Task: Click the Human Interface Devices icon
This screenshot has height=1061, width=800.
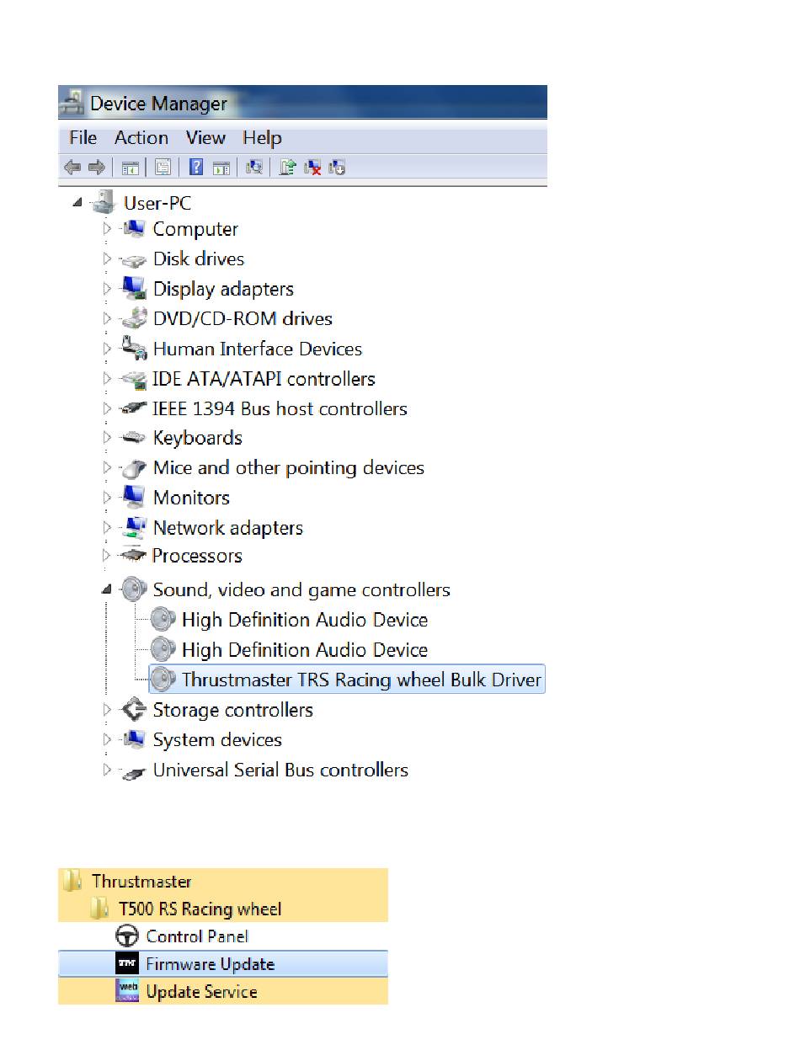Action: (133, 349)
